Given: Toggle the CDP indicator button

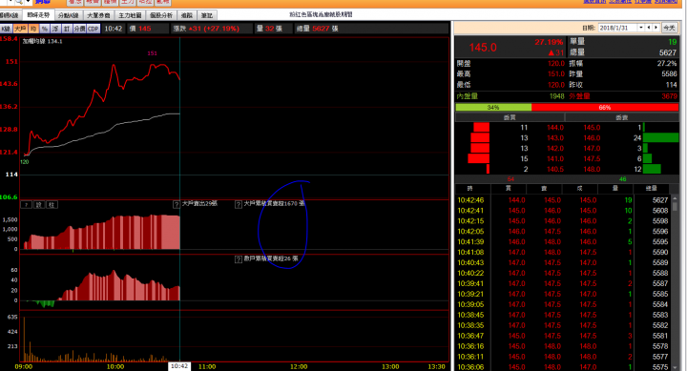Looking at the screenshot, I should tap(94, 29).
